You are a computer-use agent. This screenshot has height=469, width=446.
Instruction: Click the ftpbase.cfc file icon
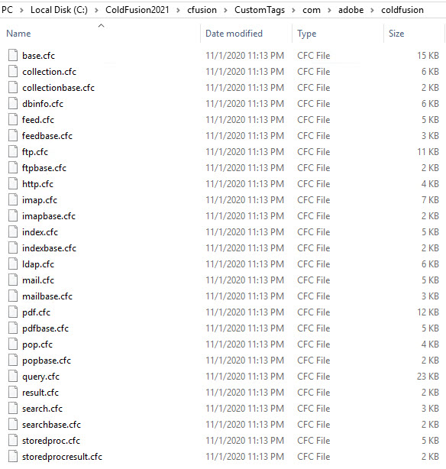(x=13, y=167)
